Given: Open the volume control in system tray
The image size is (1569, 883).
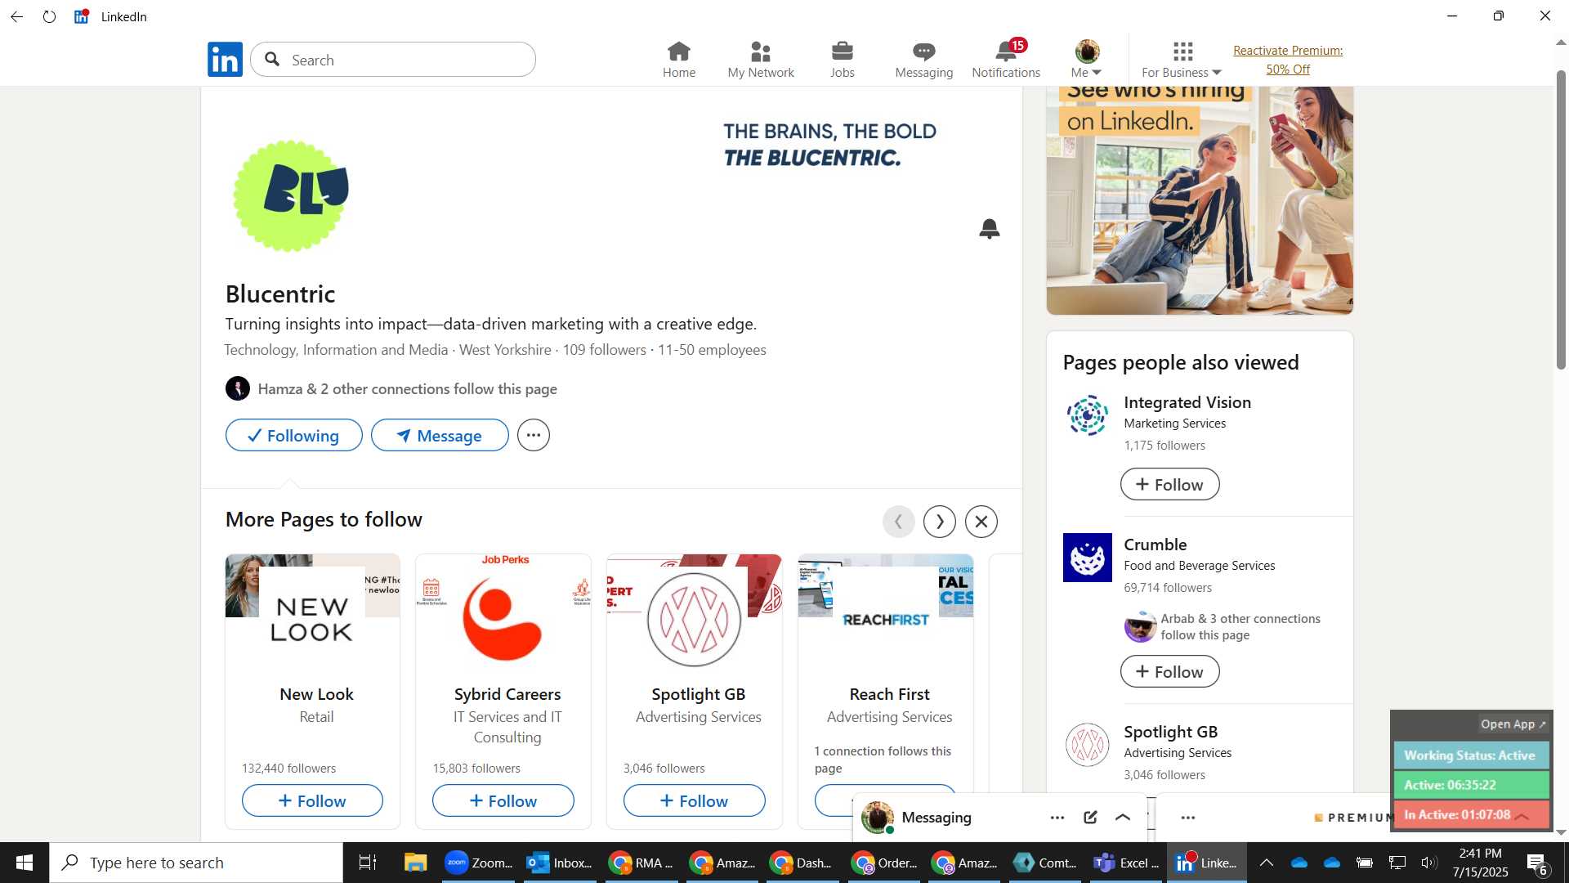Looking at the screenshot, I should tap(1428, 863).
